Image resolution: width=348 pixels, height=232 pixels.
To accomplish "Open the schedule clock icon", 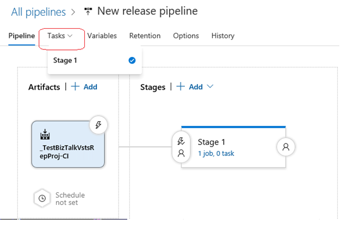I will coord(42,199).
